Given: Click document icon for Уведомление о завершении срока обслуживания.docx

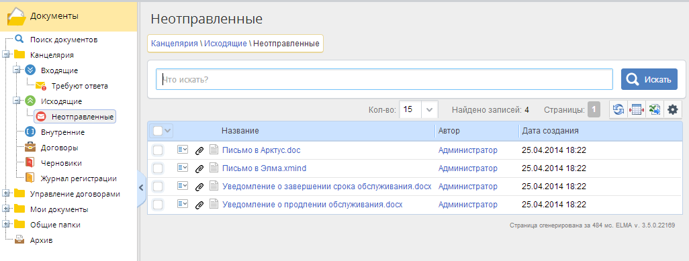Looking at the screenshot, I should (x=214, y=187).
